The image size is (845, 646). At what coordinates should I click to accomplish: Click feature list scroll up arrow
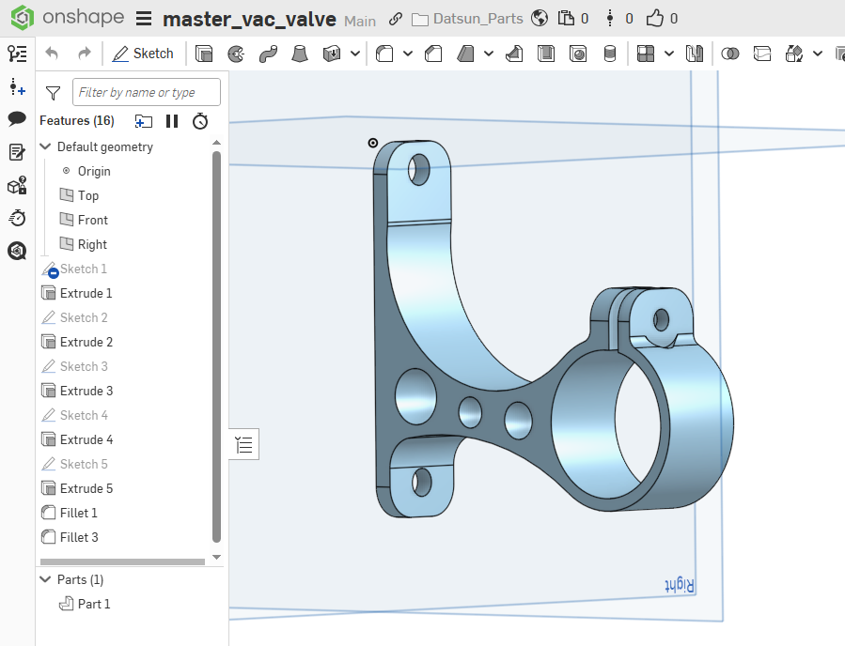216,143
